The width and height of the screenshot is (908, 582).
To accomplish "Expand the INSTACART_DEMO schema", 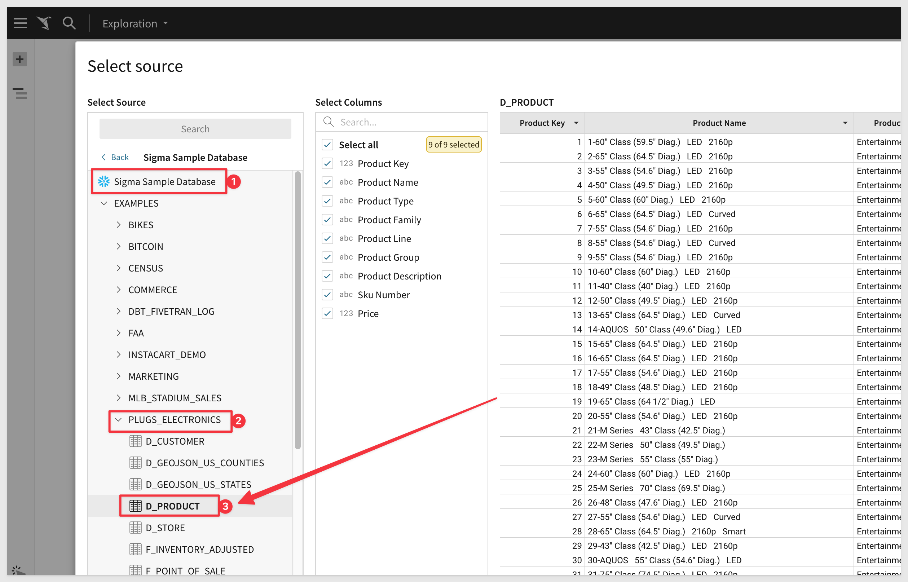I will pyautogui.click(x=118, y=354).
